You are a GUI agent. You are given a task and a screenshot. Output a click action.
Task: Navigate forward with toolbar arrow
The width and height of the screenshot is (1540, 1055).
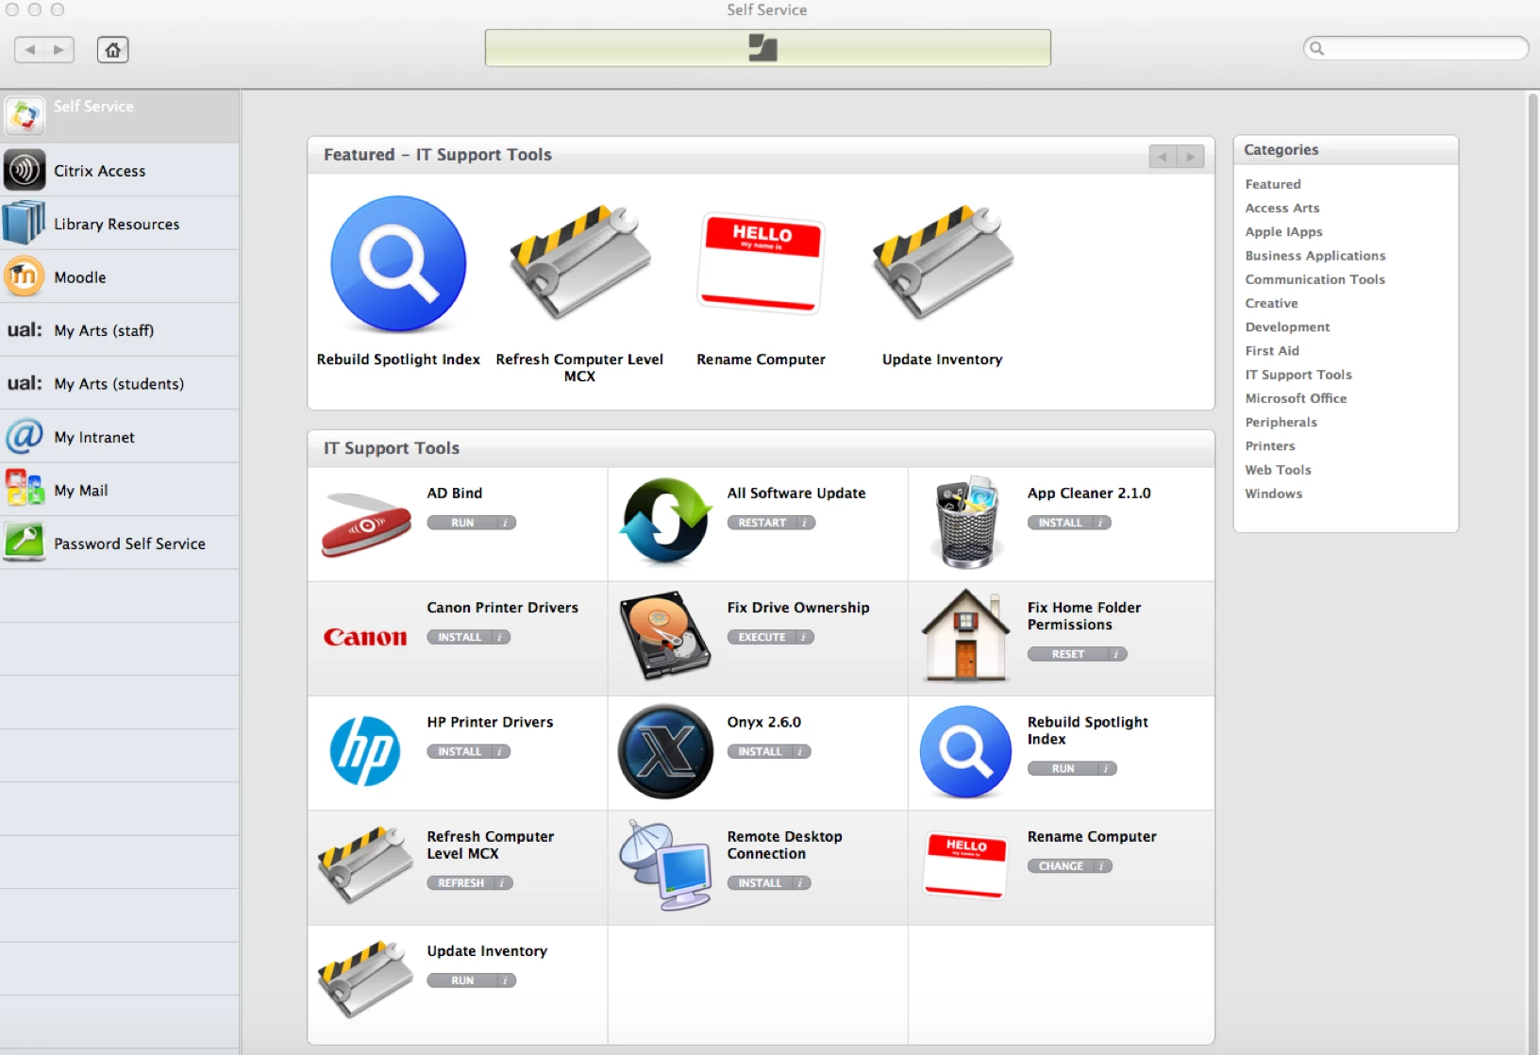click(x=59, y=49)
